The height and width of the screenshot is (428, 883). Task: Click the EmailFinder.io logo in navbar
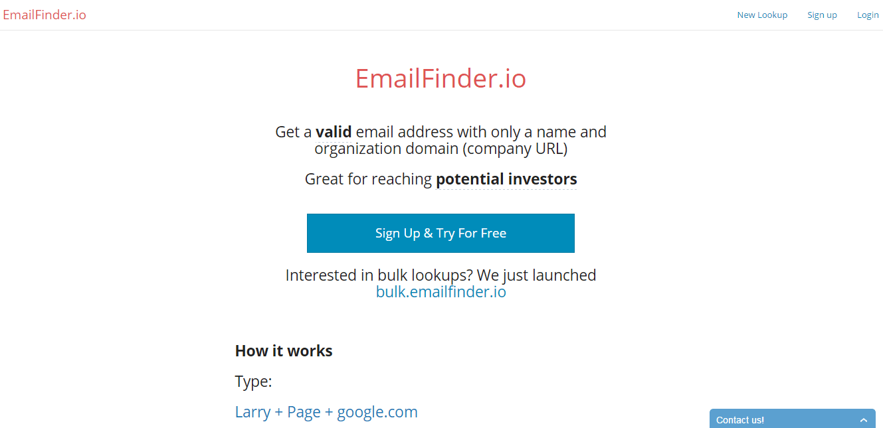[45, 15]
